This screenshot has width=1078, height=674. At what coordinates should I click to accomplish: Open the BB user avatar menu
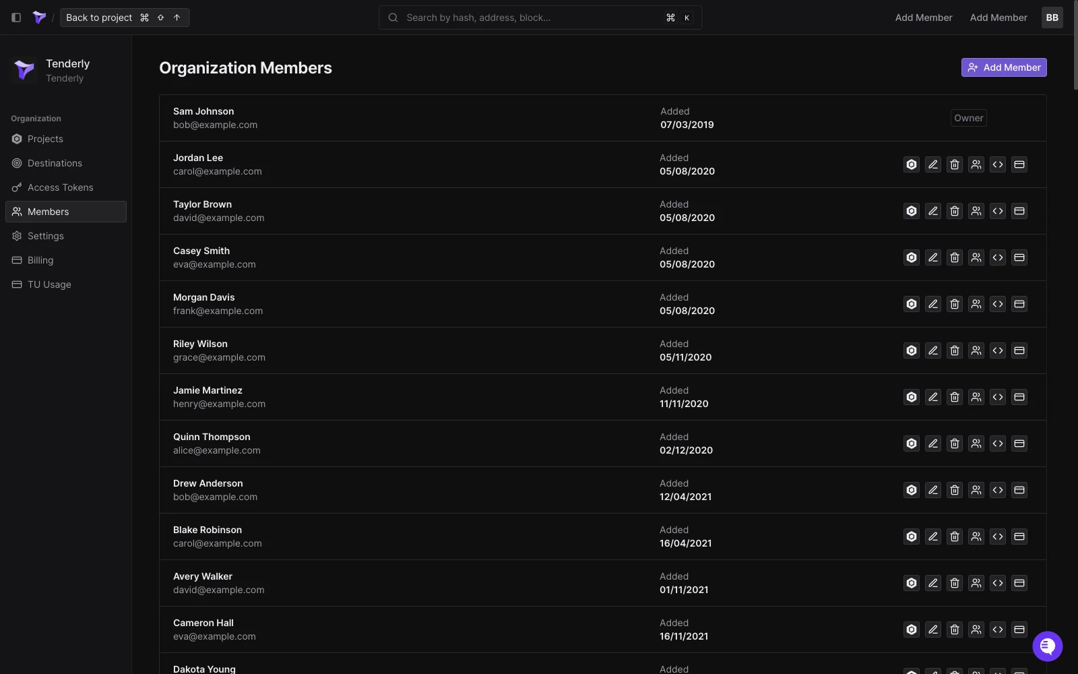(1052, 18)
